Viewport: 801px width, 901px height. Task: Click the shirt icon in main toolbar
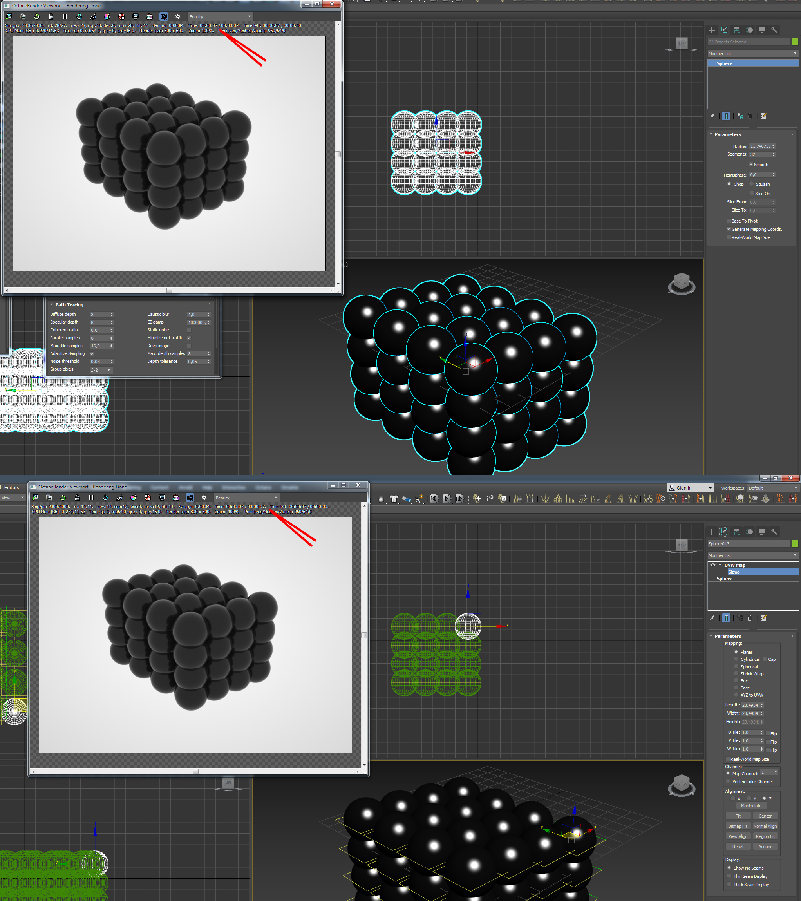[394, 499]
